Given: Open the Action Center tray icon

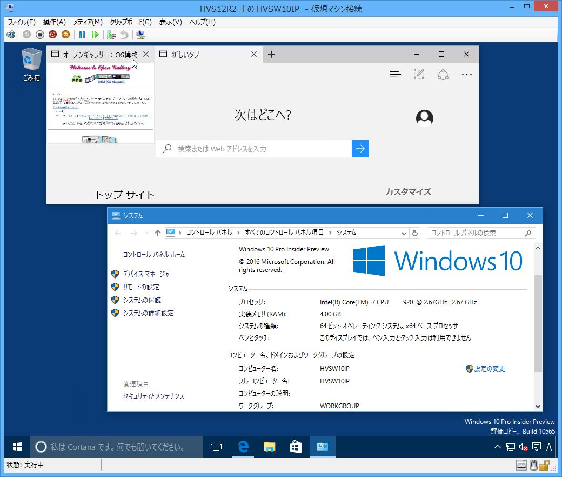Looking at the screenshot, I should pos(537,447).
